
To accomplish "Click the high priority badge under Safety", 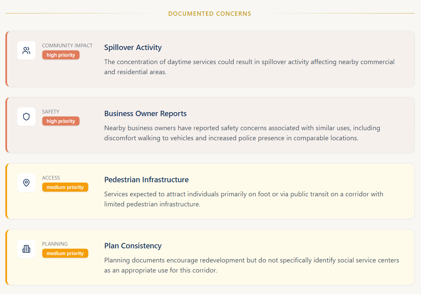I will coord(61,121).
